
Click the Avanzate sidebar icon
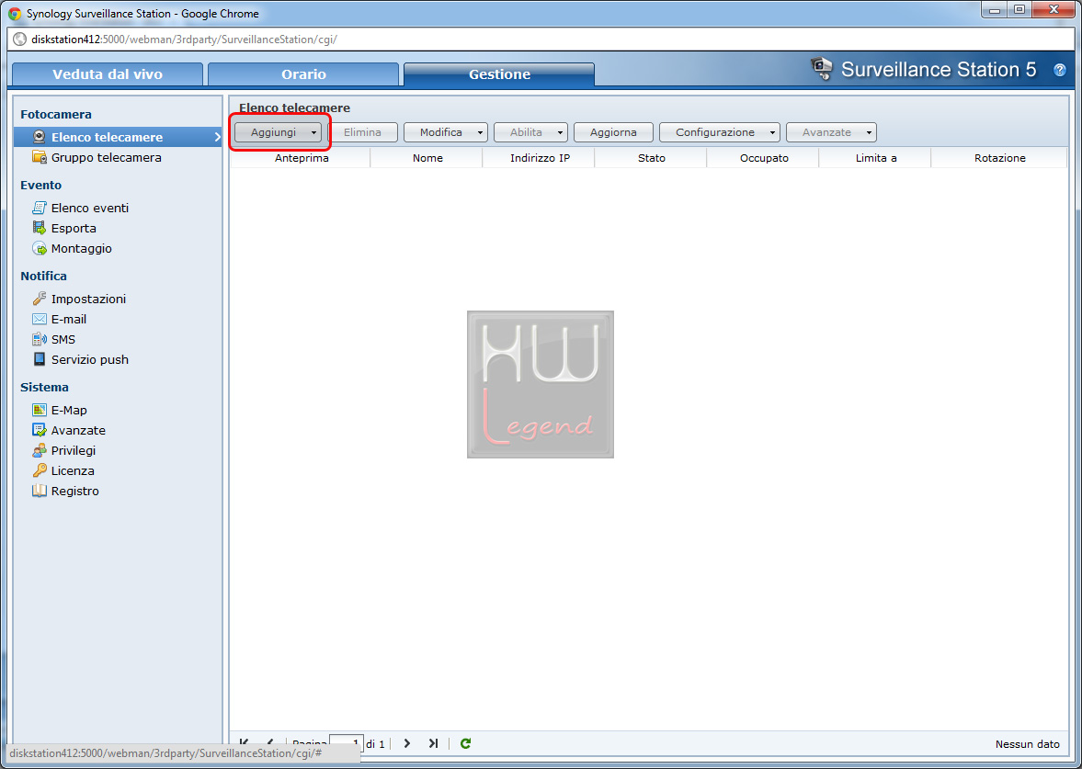(40, 430)
